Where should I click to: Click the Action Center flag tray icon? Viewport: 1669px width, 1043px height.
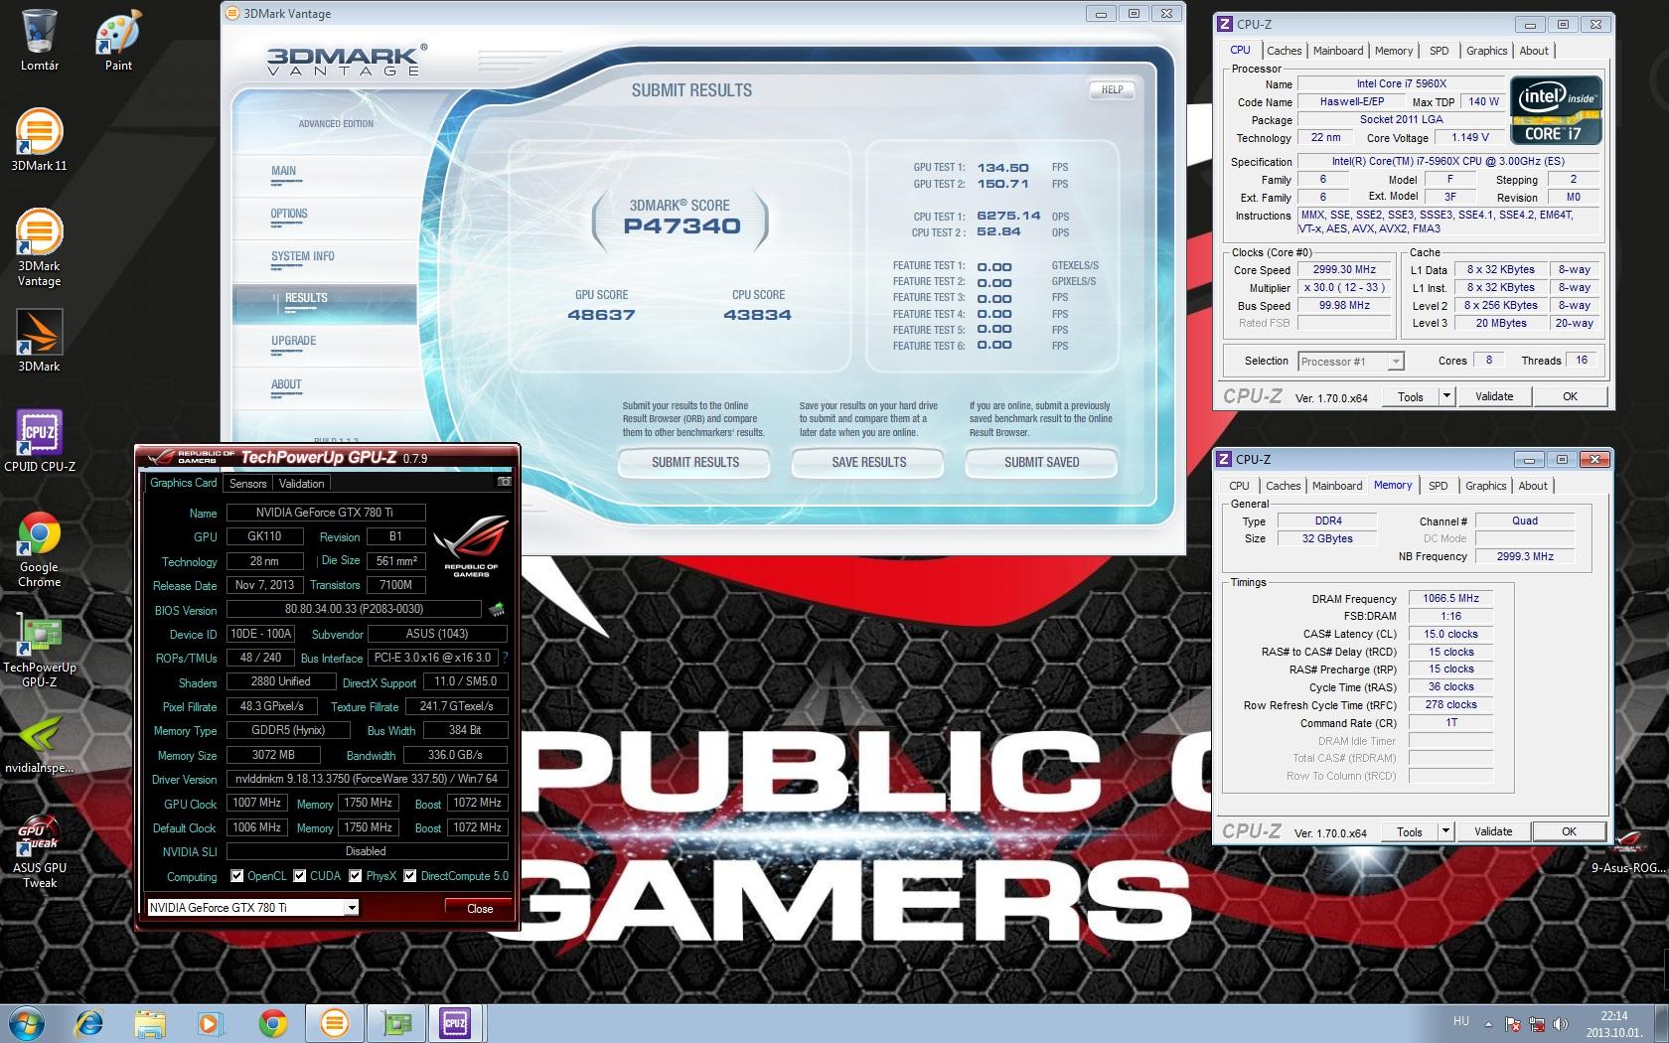click(x=1513, y=1024)
